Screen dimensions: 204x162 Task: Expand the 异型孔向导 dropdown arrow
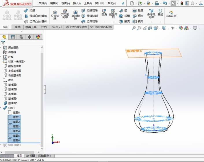[65, 22]
